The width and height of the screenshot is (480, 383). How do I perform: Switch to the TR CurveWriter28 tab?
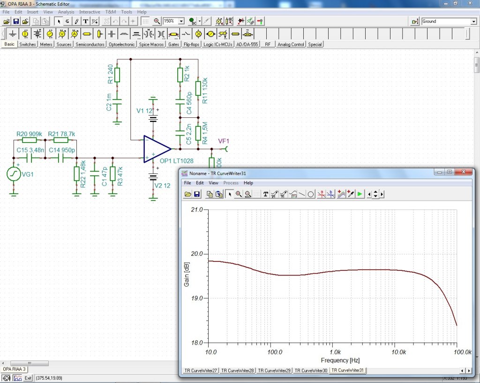(x=237, y=370)
